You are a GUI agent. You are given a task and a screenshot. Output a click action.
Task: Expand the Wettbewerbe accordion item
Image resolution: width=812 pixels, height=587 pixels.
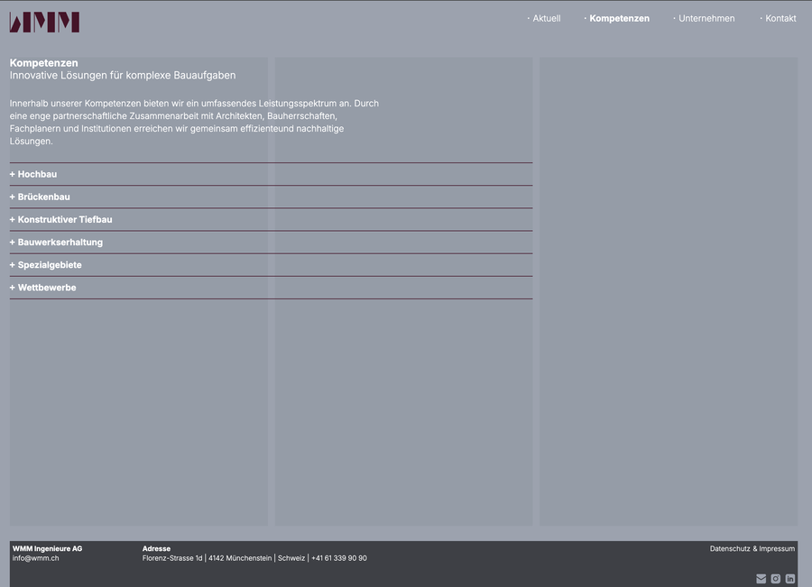(47, 288)
